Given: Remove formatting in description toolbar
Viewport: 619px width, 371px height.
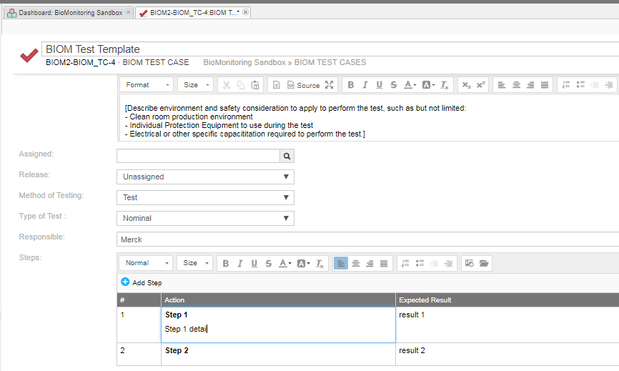Looking at the screenshot, I should pos(444,85).
